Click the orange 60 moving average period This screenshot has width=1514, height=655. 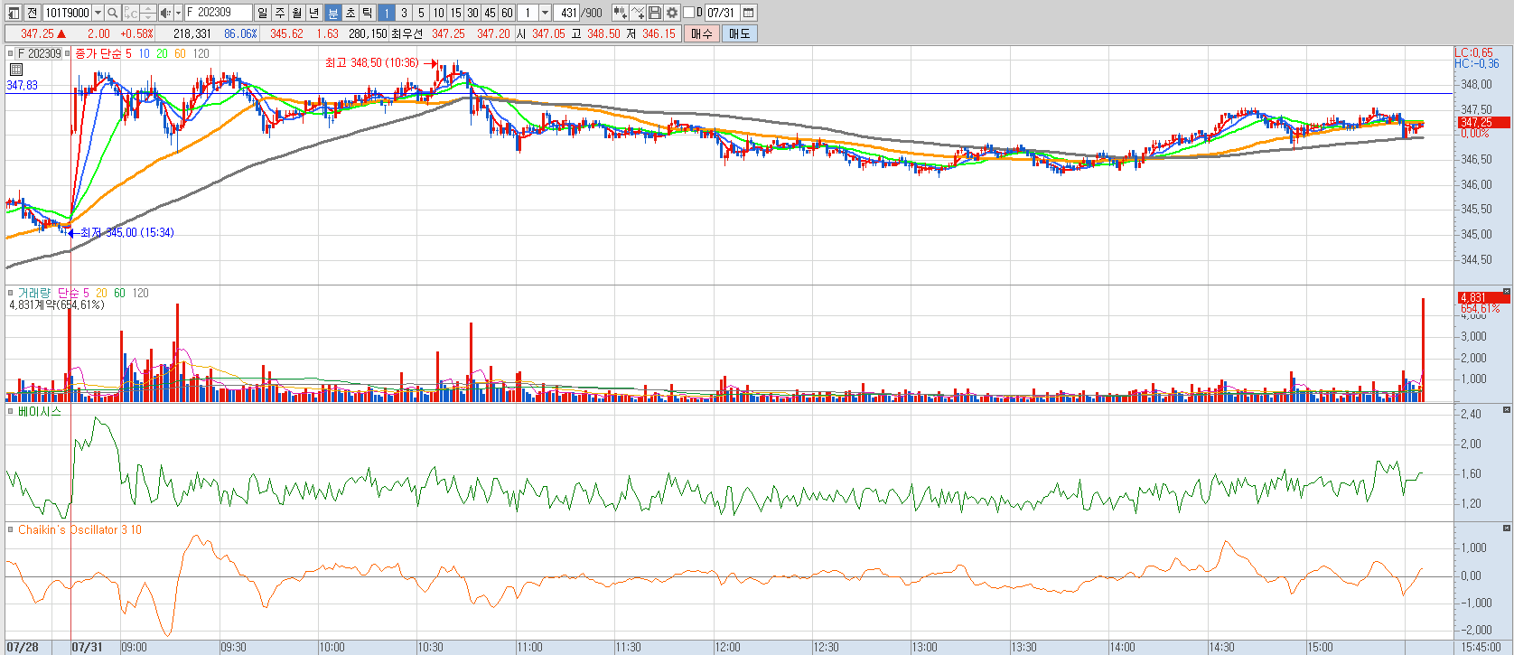point(180,53)
